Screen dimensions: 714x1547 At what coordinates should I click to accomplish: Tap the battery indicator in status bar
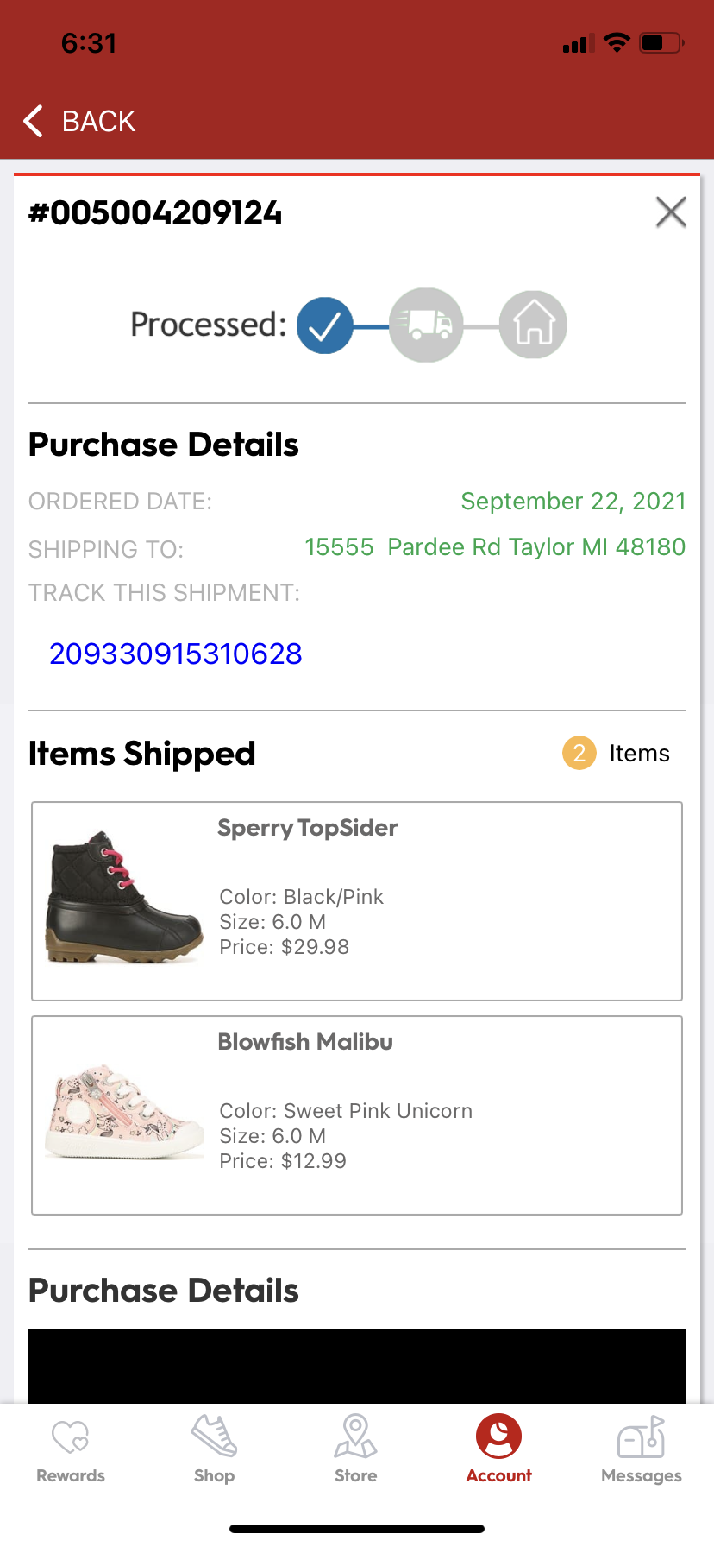[661, 43]
